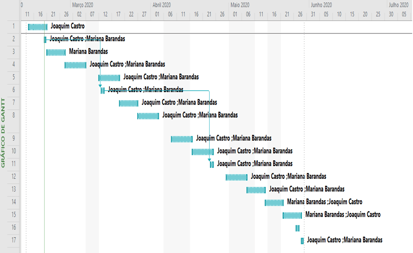Click the unlabeled task bar in row 16
Viewport: 413px width, 253px height.
point(297,228)
